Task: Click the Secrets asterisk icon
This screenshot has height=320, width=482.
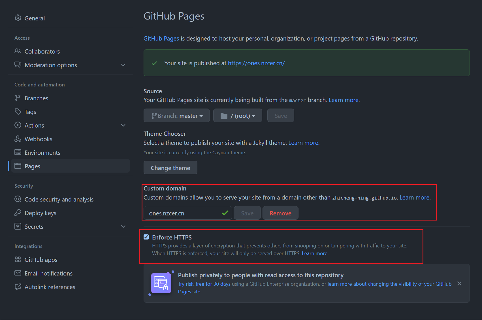Action: point(18,226)
